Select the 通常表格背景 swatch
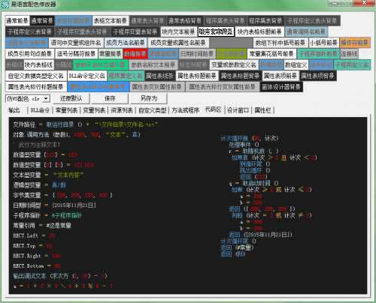This screenshot has width=376, height=303. (185, 21)
